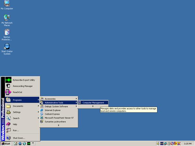Click green waveform Quick Launch icon

coord(29,143)
